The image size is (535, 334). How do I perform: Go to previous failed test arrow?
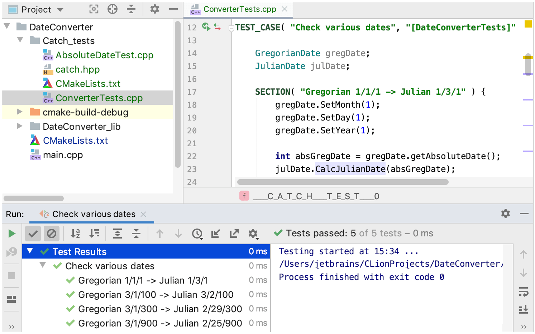(160, 234)
